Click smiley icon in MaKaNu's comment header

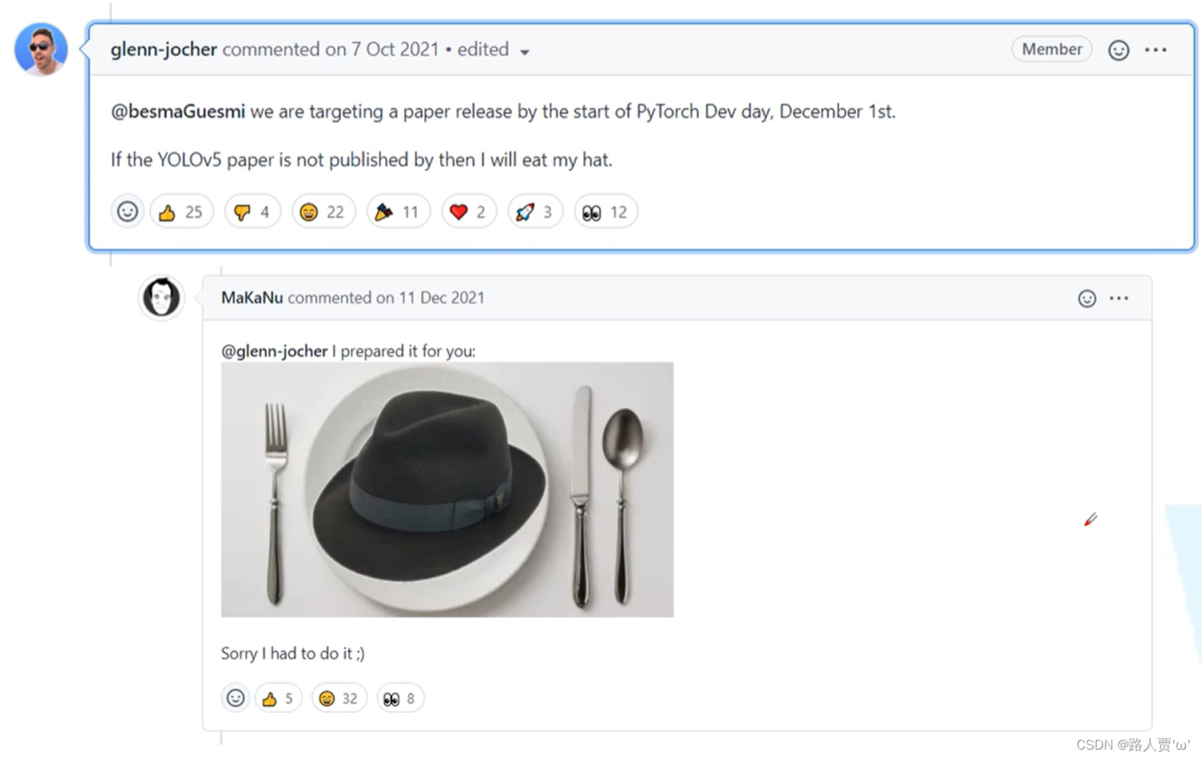pos(1087,299)
